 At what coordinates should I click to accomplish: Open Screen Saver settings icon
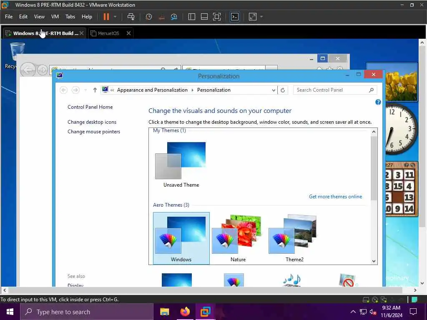[348, 280]
